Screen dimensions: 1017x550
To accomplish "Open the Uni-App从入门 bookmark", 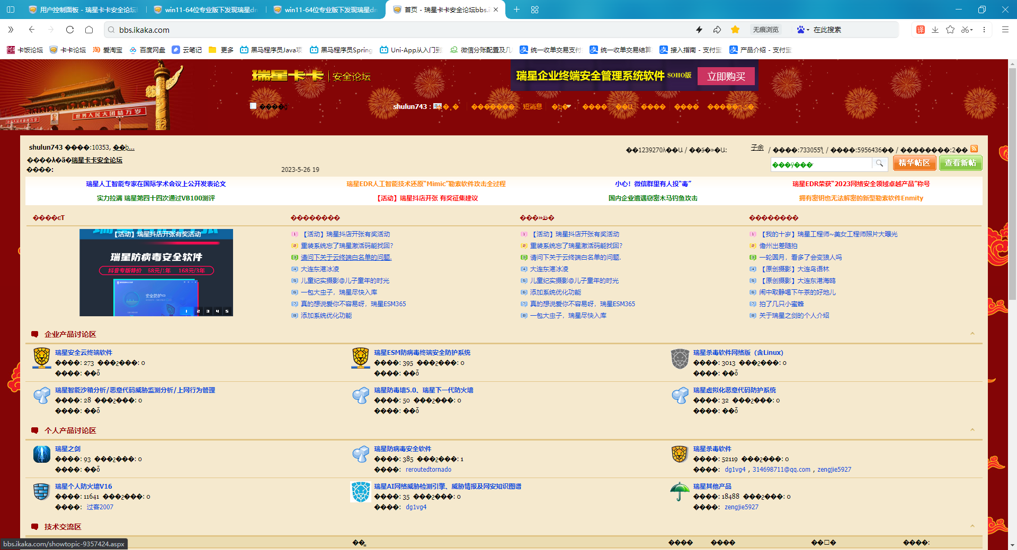I will [x=411, y=50].
